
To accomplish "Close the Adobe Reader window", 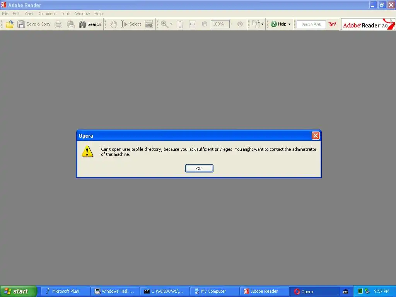I will (x=391, y=5).
